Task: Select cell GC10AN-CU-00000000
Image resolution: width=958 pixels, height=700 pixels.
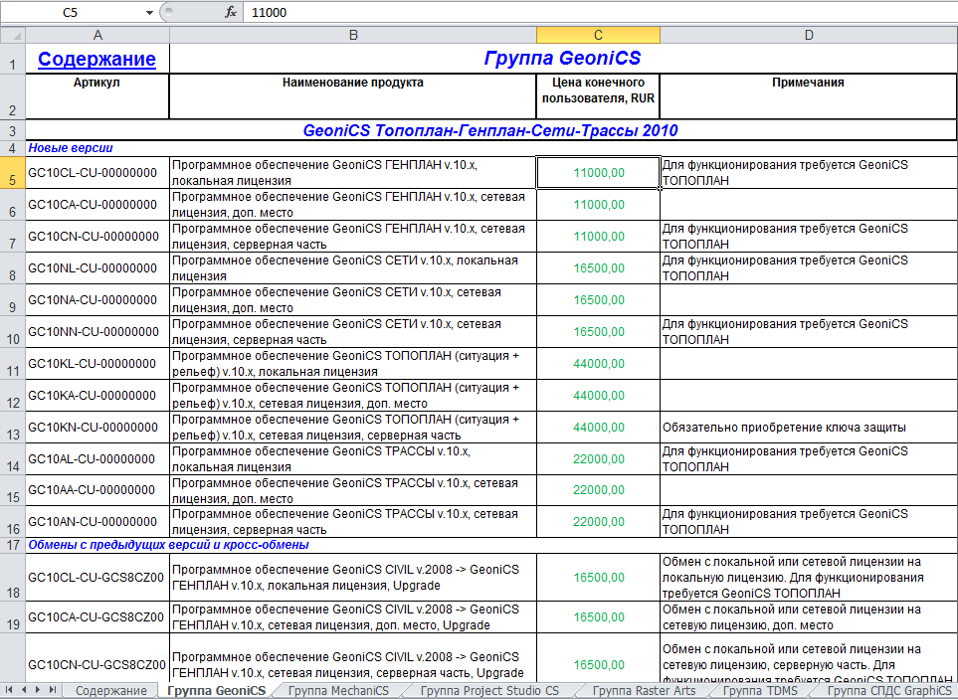Action: pos(97,522)
